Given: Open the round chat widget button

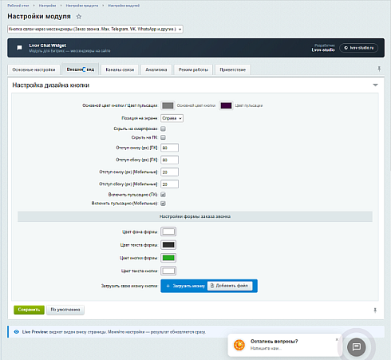Looking at the screenshot, I should [x=357, y=347].
